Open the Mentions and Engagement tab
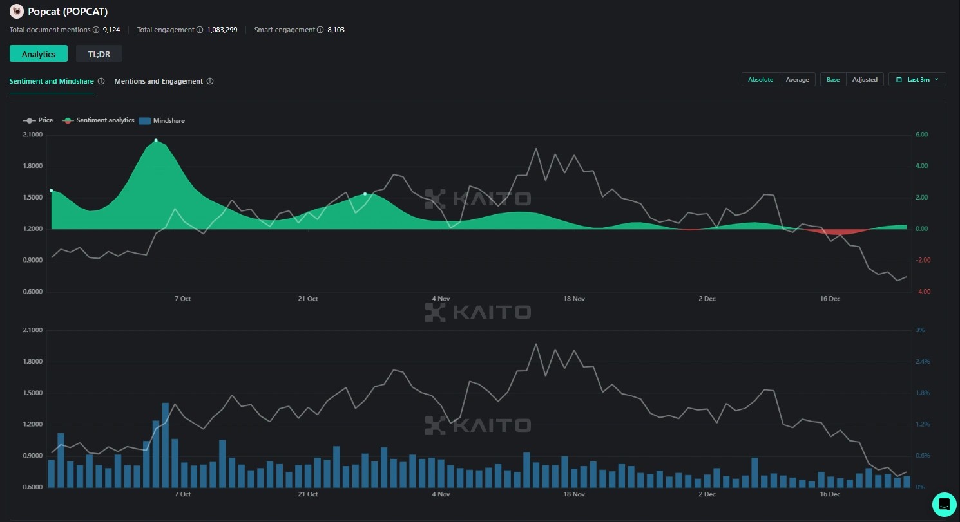The width and height of the screenshot is (960, 522). 158,81
